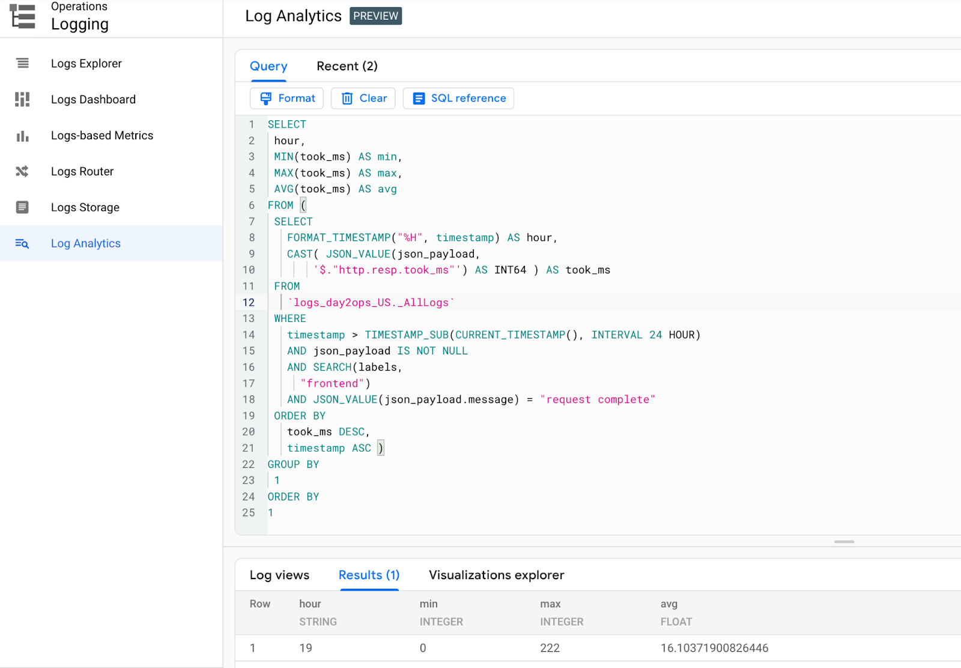
Task: Switch to the Recent (2) tab
Action: pos(347,66)
